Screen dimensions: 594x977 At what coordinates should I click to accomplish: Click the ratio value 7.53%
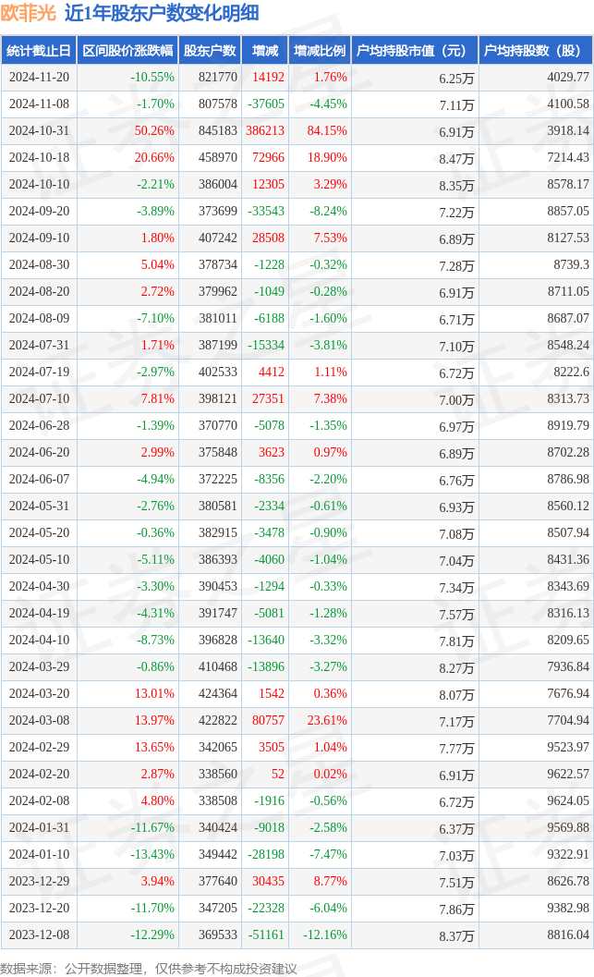coord(331,238)
